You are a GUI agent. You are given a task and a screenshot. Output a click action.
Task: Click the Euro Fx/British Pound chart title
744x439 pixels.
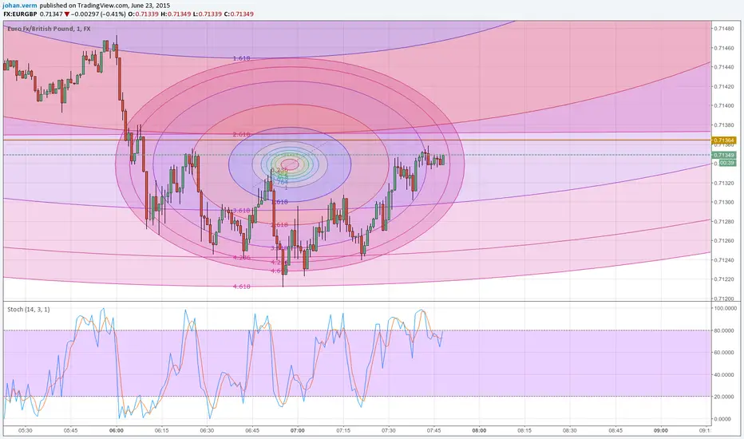(49, 29)
